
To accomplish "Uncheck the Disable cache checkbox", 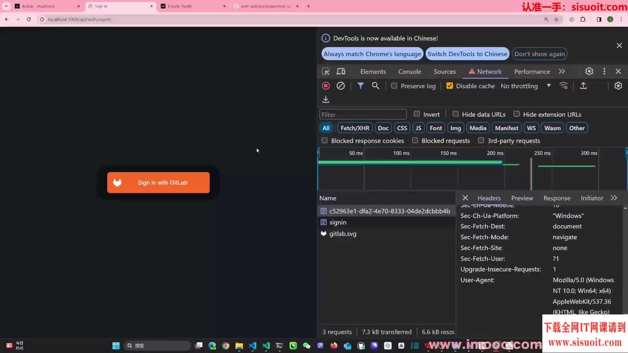I will tap(450, 86).
